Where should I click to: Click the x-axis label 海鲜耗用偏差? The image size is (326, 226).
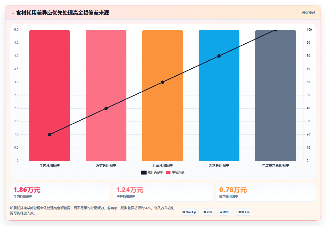point(106,165)
